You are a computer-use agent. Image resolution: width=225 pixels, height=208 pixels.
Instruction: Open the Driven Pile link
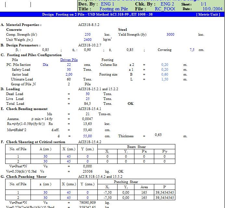click(x=69, y=60)
